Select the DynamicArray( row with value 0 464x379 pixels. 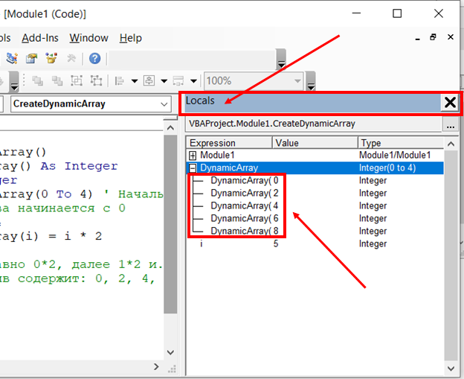pyautogui.click(x=315, y=180)
